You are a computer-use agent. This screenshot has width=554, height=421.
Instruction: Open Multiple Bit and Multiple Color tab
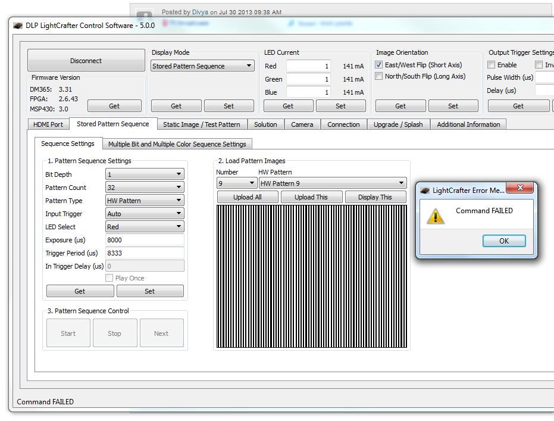point(177,144)
